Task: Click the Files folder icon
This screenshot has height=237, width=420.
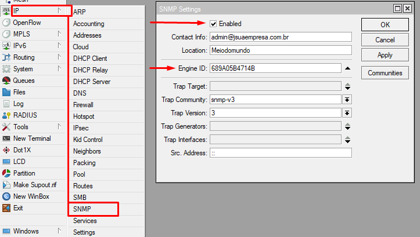Action: click(6, 92)
